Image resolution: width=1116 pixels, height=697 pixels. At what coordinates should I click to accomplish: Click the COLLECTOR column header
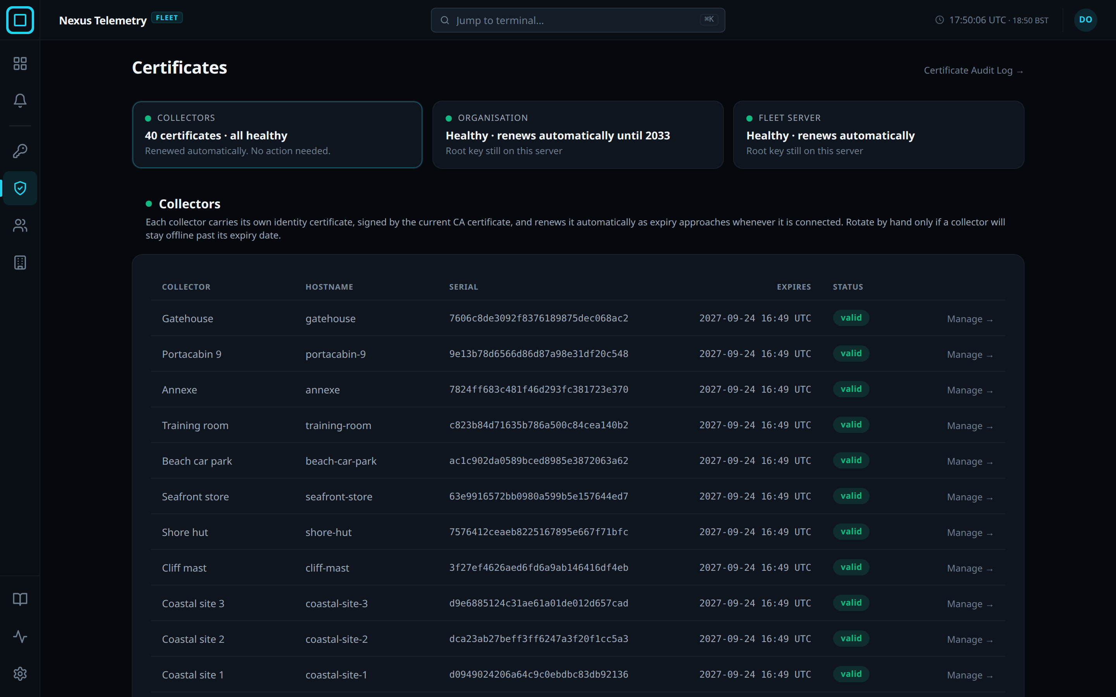click(186, 287)
